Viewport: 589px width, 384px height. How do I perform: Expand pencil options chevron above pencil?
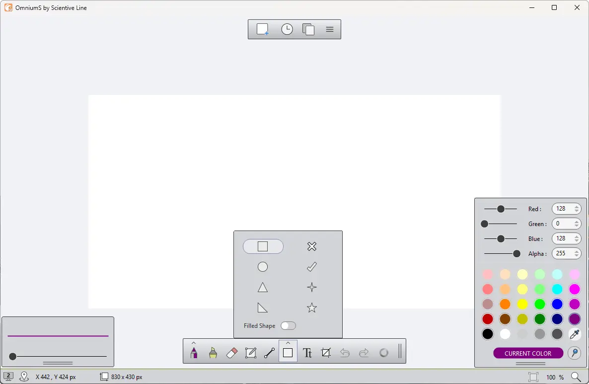(194, 343)
